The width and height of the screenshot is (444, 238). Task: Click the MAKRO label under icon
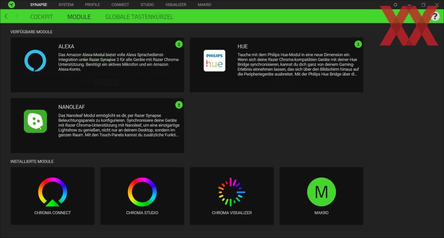322,213
